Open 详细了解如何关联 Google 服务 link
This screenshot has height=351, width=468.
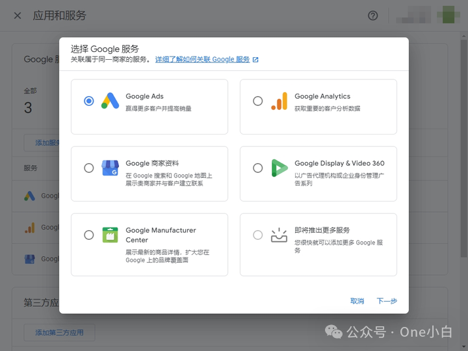click(202, 59)
